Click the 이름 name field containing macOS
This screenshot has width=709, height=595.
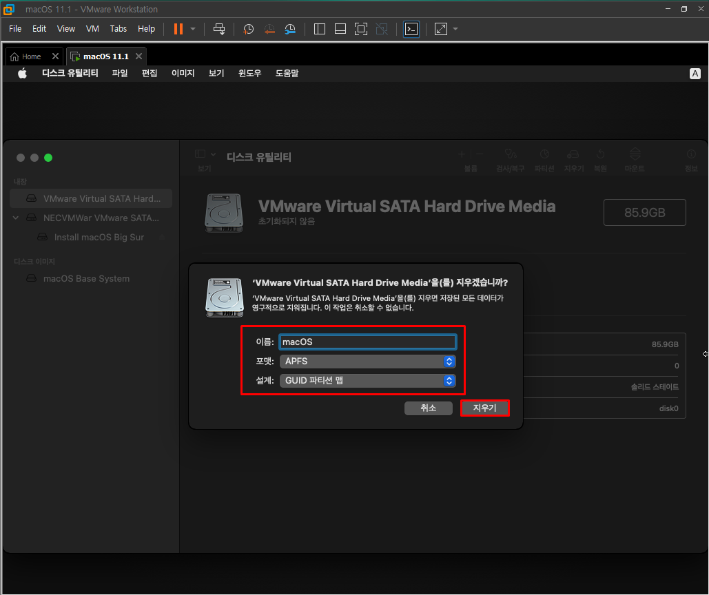coord(368,342)
